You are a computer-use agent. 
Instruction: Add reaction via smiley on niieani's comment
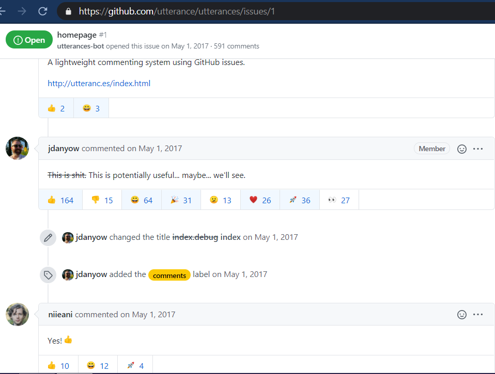point(462,315)
